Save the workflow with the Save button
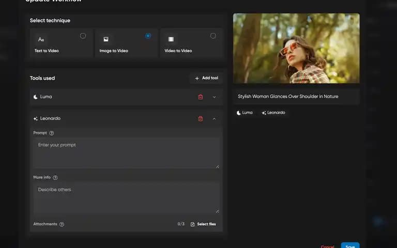The width and height of the screenshot is (397, 248). (350, 245)
